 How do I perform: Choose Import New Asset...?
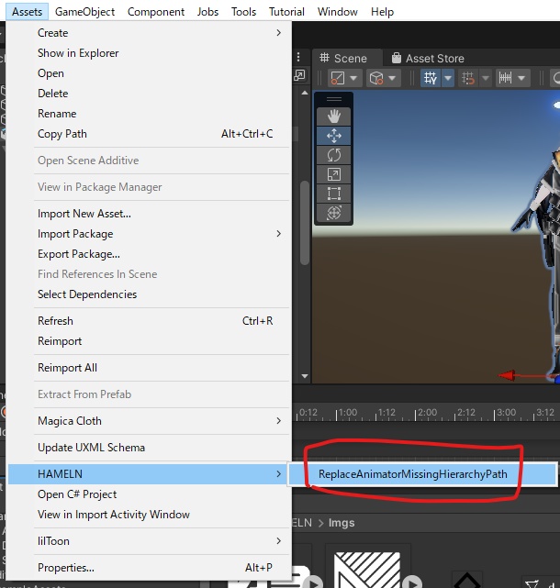(x=150, y=214)
